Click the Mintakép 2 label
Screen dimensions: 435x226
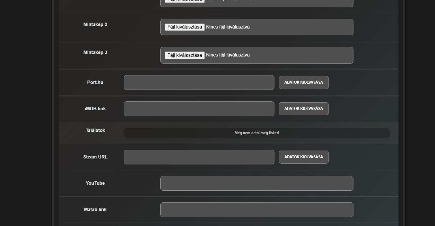(95, 25)
